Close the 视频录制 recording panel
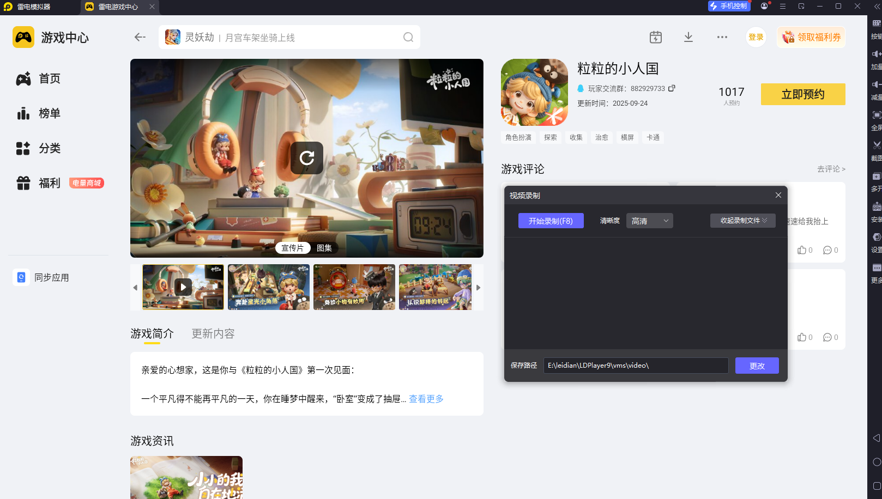Viewport: 882px width, 499px height. [778, 195]
